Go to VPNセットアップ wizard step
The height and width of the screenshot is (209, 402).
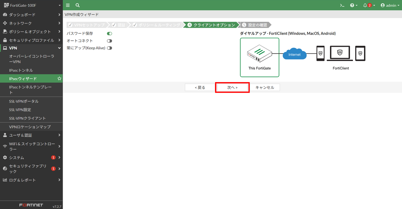[87, 25]
